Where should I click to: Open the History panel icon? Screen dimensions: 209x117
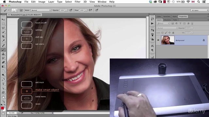point(153,19)
